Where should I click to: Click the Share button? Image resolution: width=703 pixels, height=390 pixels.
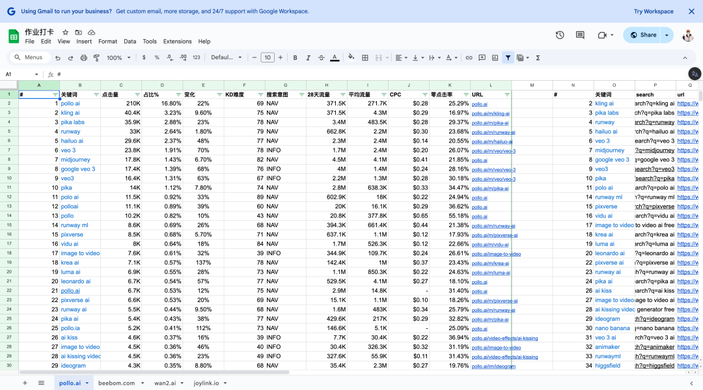(x=643, y=35)
